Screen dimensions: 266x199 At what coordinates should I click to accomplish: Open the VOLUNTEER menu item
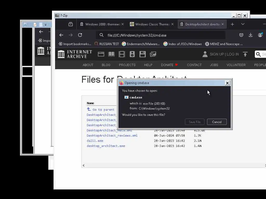click(x=236, y=65)
